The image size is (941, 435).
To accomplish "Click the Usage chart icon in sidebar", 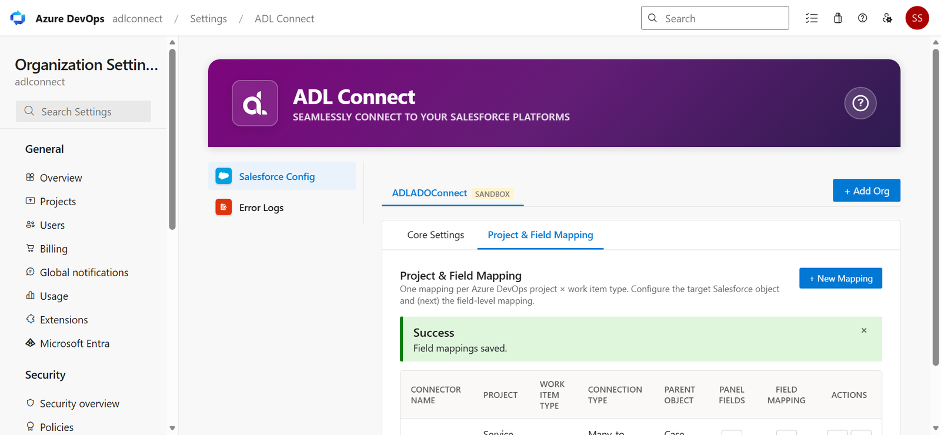I will [30, 295].
